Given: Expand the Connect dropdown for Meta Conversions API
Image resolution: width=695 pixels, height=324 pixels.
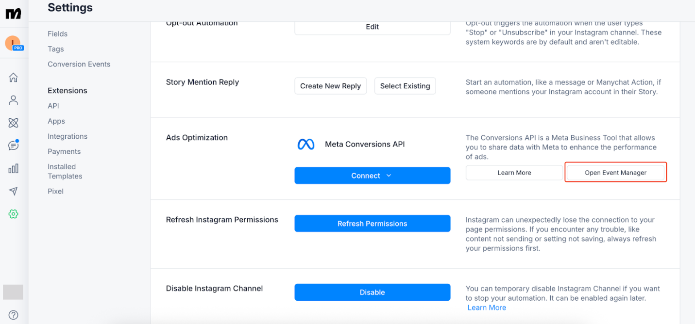Looking at the screenshot, I should coord(372,176).
